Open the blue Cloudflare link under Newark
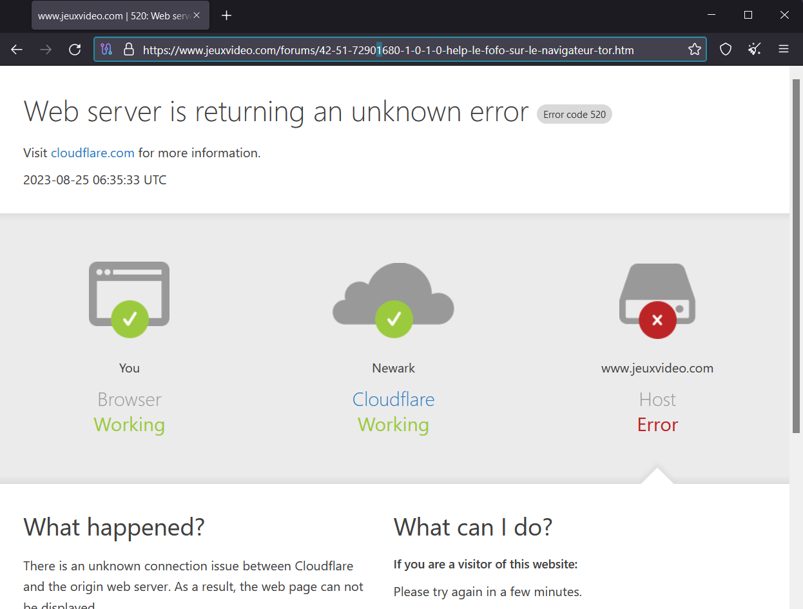 [394, 399]
